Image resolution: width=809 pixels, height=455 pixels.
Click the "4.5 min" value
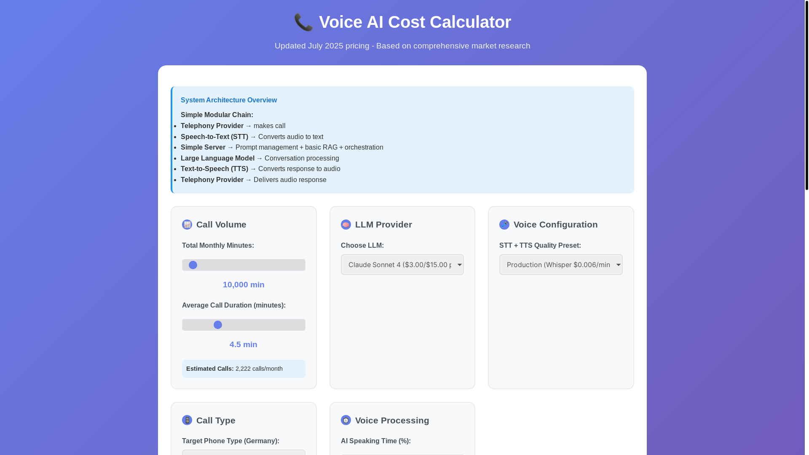[x=244, y=345]
